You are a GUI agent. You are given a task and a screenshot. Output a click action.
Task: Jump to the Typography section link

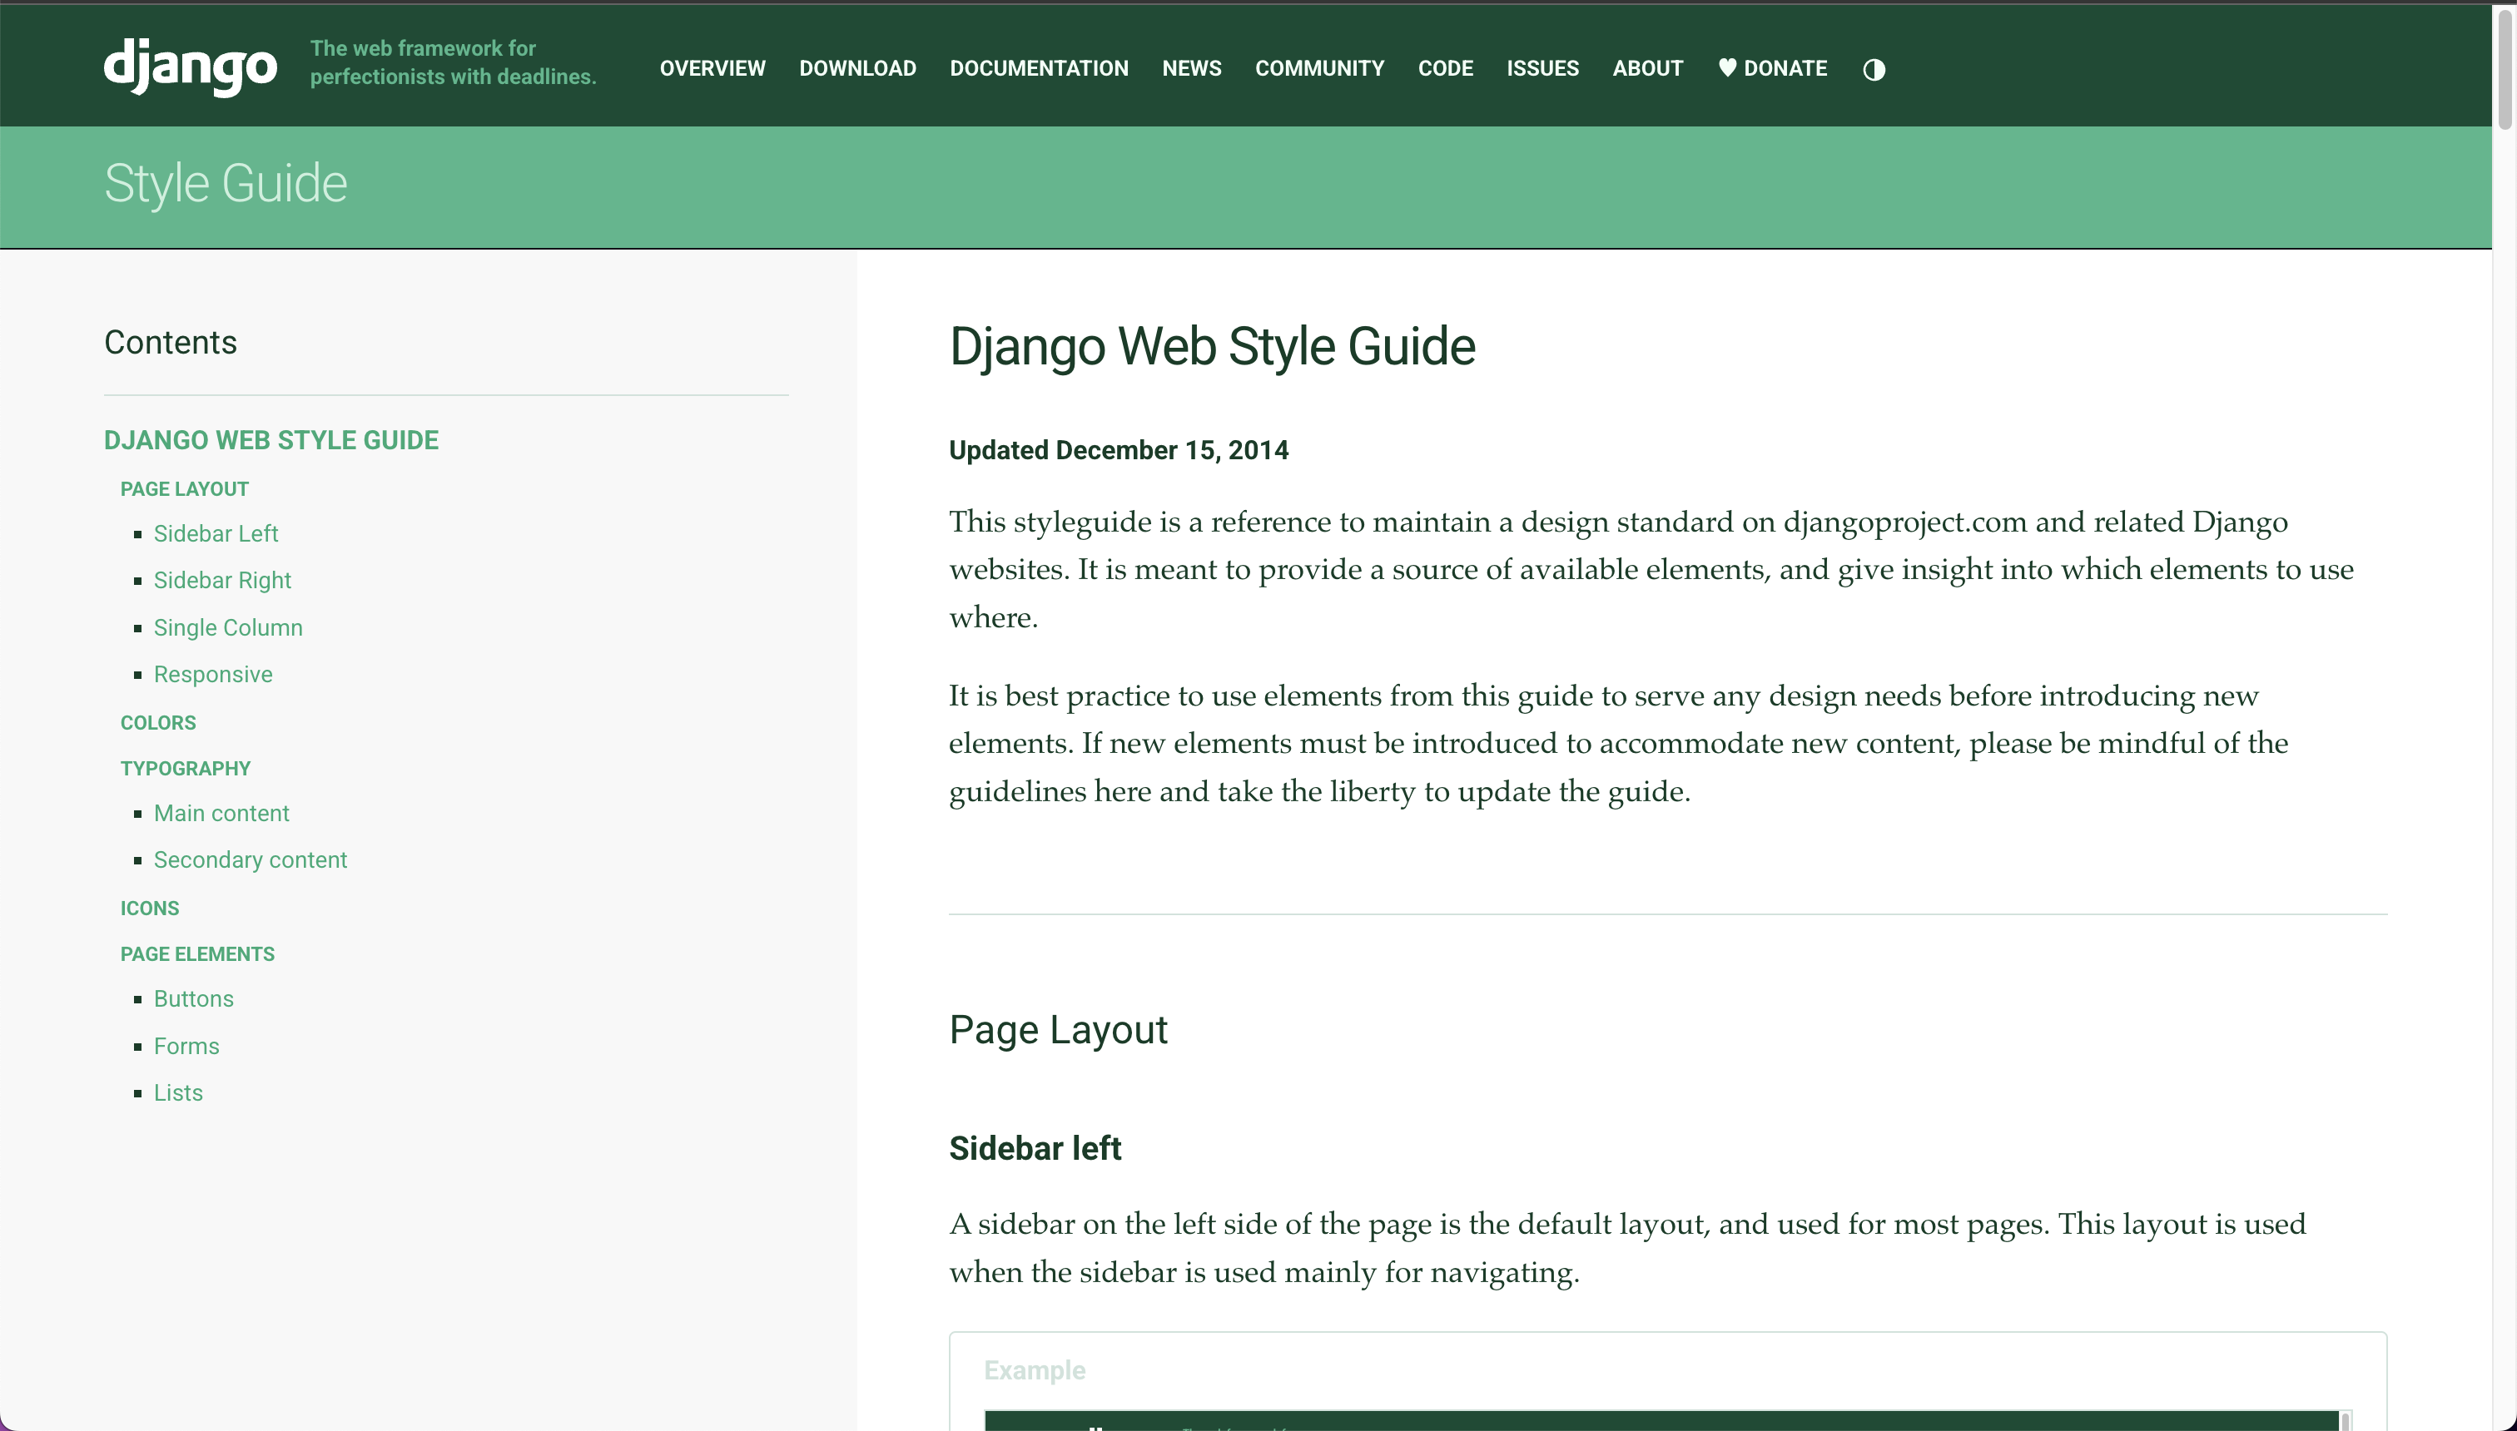coord(186,769)
